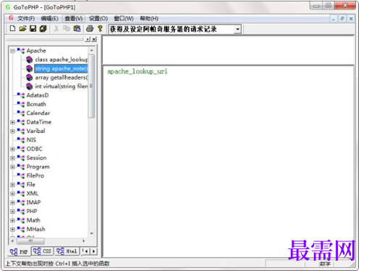This screenshot has height=273, width=369.
Task: Expand the DataTime tree node
Action: [x=12, y=122]
